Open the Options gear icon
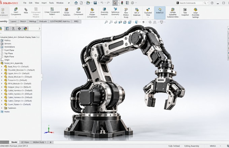The height and width of the screenshot is (148, 229). click(x=132, y=3)
